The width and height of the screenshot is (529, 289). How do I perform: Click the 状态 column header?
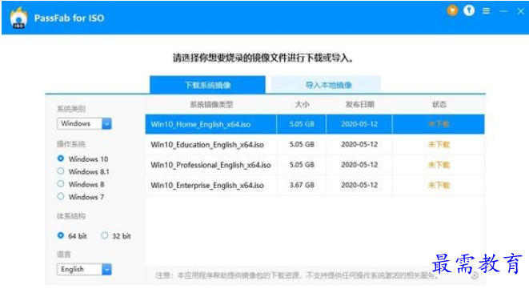tap(439, 104)
